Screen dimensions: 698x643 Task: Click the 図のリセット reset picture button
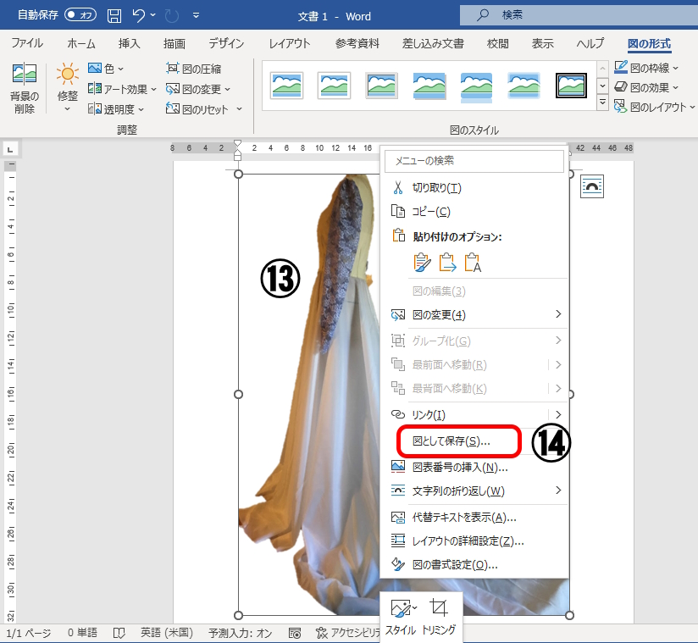pos(197,108)
